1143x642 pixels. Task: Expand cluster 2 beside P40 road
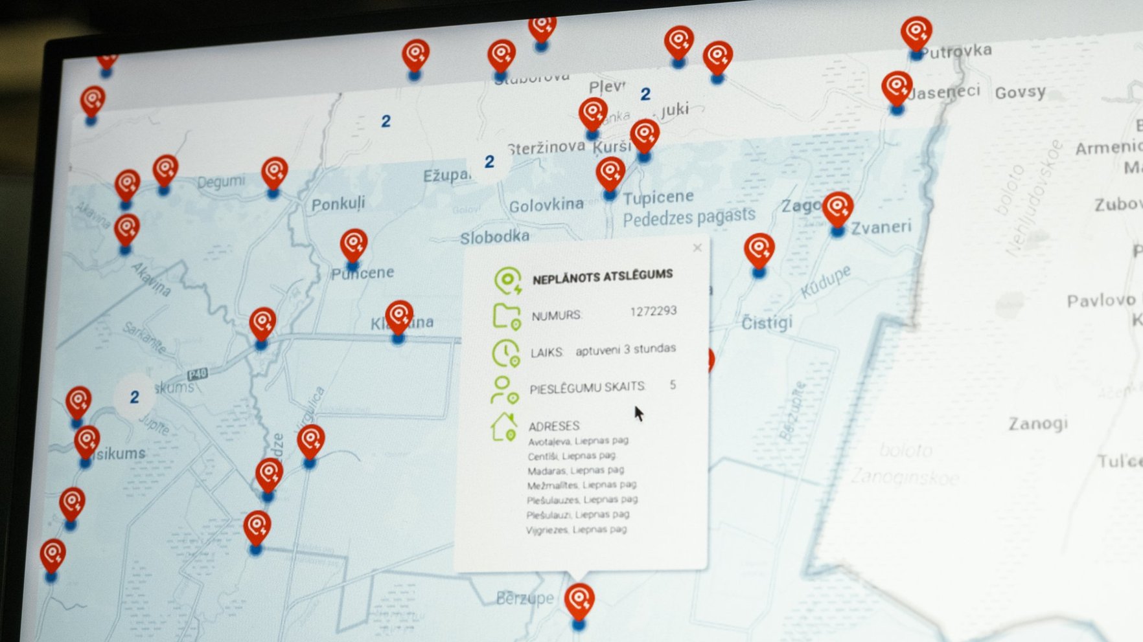(x=134, y=397)
